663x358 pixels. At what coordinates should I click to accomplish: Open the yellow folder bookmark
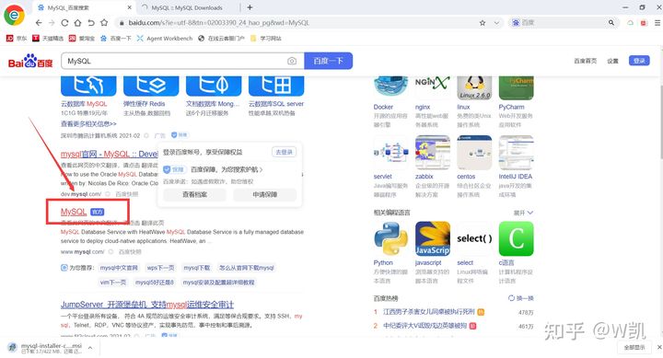coord(265,39)
